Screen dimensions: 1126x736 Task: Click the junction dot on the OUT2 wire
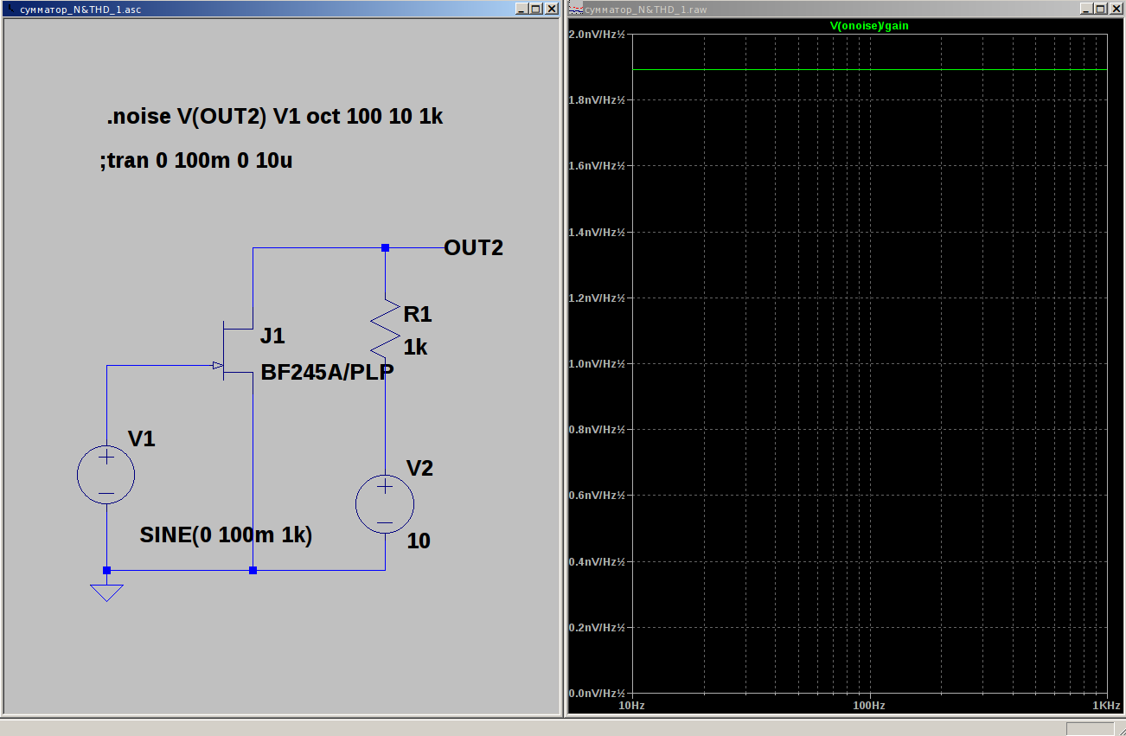click(x=386, y=248)
